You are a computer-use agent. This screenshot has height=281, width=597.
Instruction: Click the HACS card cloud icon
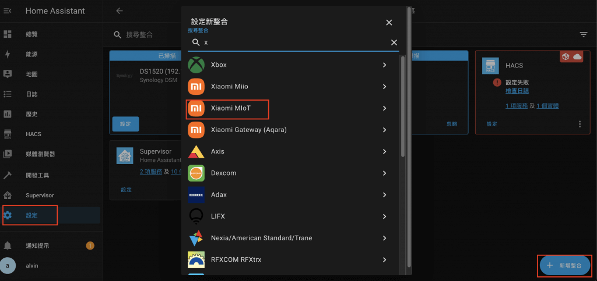577,56
